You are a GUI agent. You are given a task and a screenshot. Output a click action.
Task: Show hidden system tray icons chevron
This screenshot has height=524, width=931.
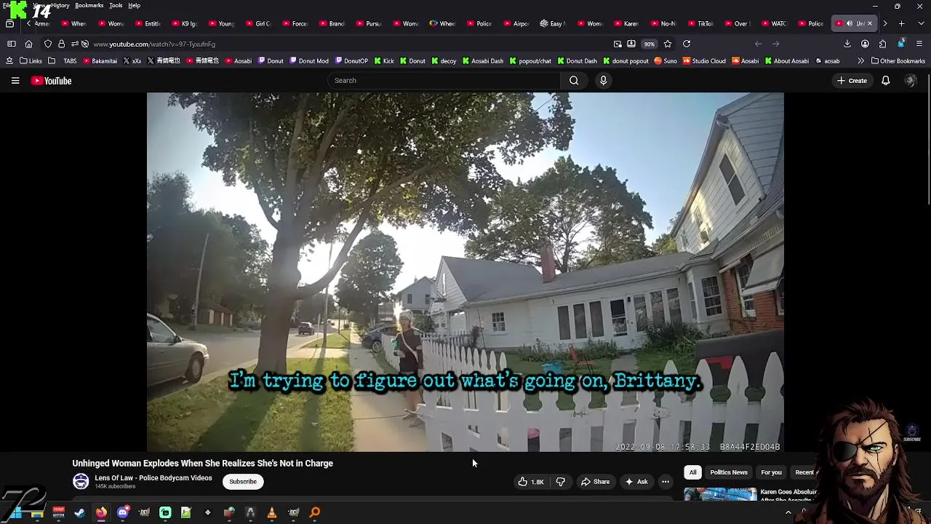click(x=788, y=512)
